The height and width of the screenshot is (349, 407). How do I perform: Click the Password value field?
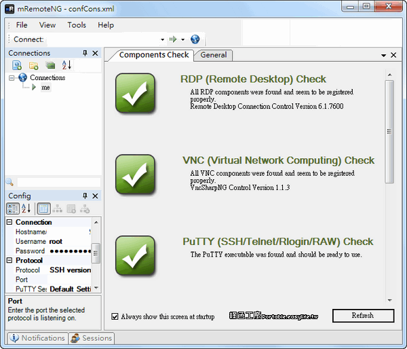coord(69,251)
